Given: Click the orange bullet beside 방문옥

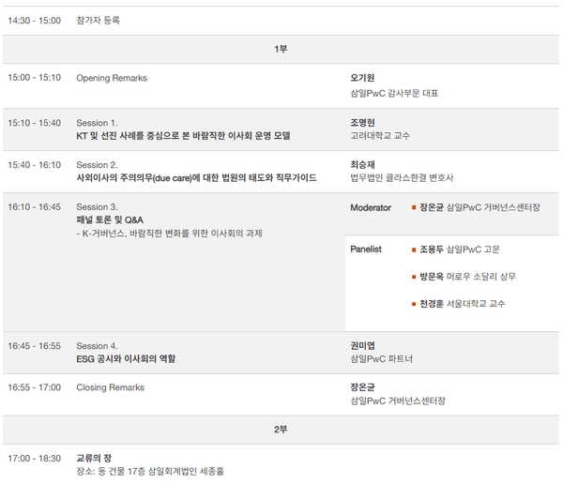Looking at the screenshot, I should coord(414,277).
